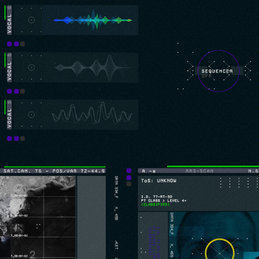
Task: Select the gray mesh vocal waveform
Action: [x=94, y=67]
